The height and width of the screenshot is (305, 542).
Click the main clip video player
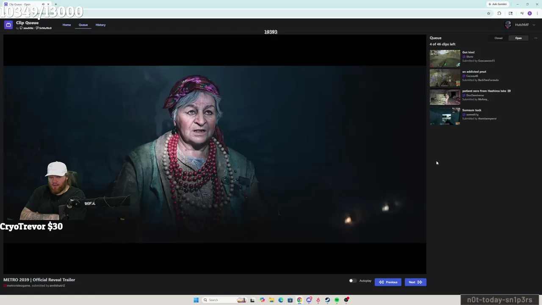pyautogui.click(x=215, y=154)
